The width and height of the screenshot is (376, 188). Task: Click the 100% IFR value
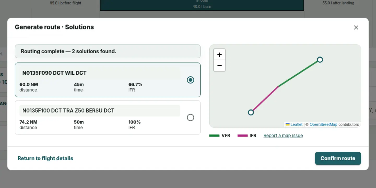pos(134,122)
